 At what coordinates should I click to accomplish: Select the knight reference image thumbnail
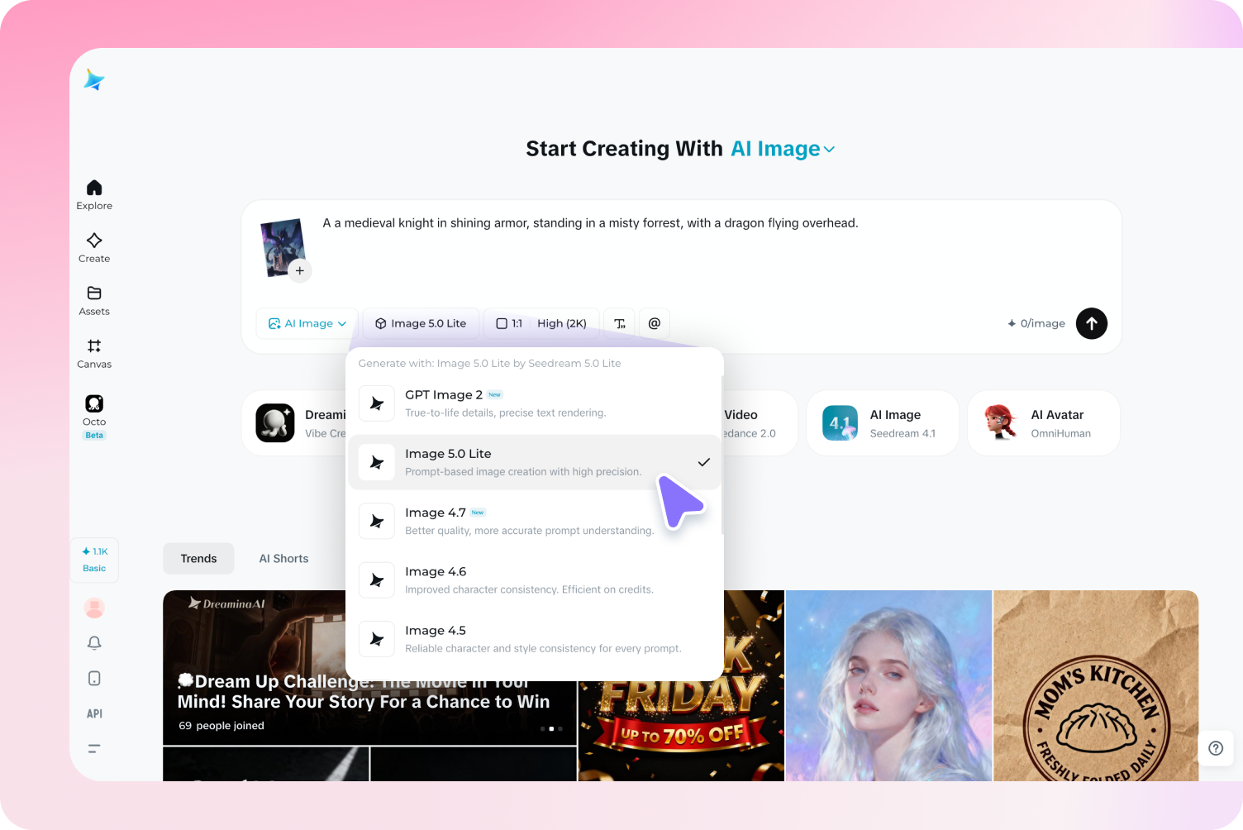tap(283, 246)
